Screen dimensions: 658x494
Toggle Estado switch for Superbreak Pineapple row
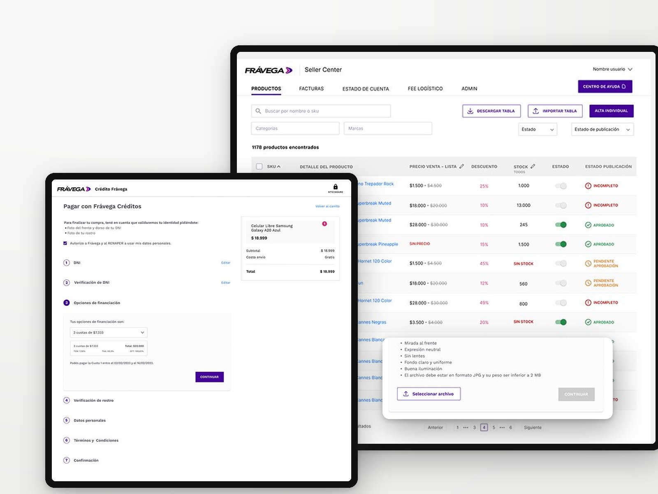click(561, 244)
